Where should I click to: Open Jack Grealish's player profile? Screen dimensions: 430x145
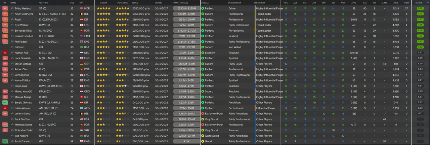click(22, 59)
